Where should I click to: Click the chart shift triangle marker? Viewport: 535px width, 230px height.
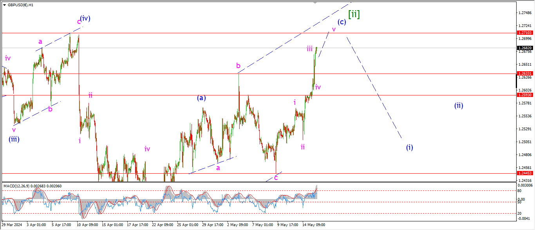tap(314, 3)
